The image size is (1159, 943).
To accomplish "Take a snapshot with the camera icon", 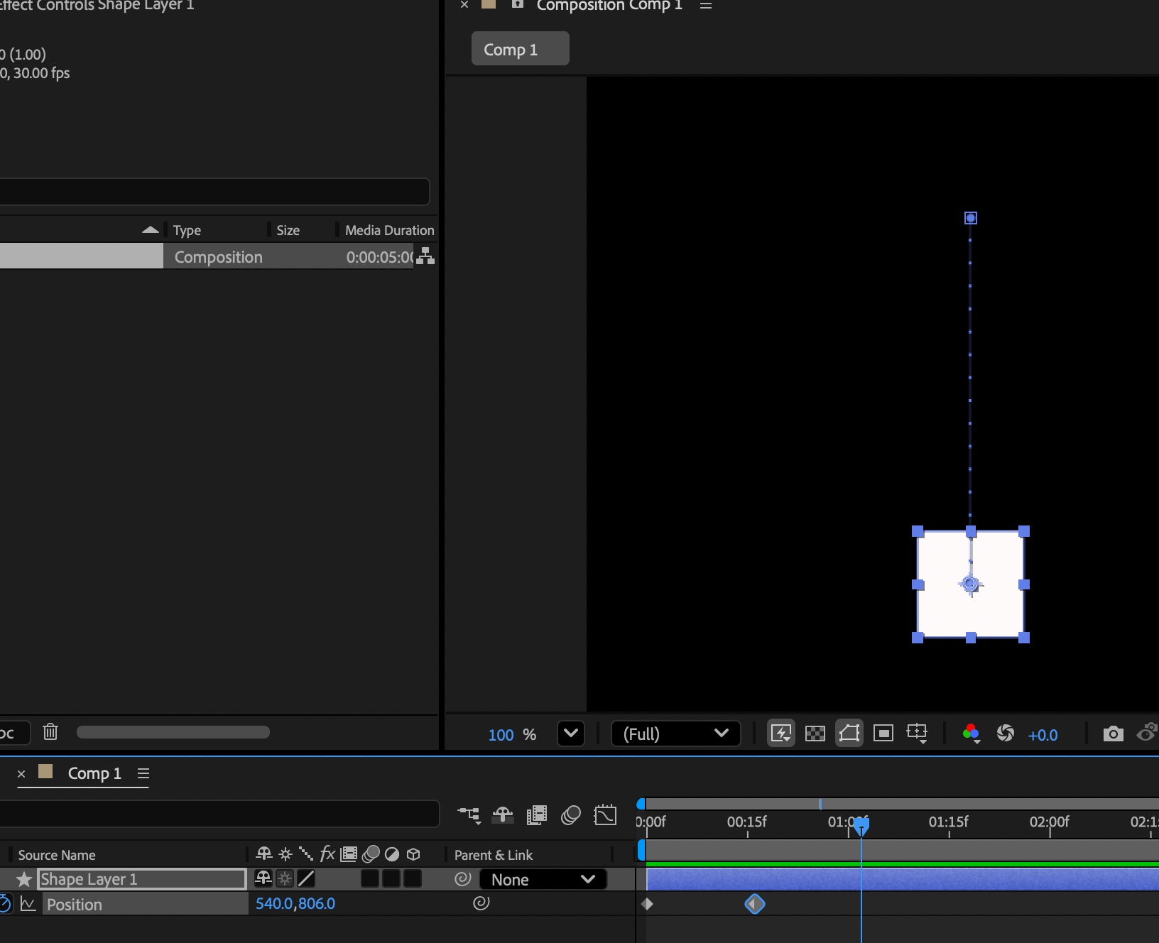I will [1113, 734].
